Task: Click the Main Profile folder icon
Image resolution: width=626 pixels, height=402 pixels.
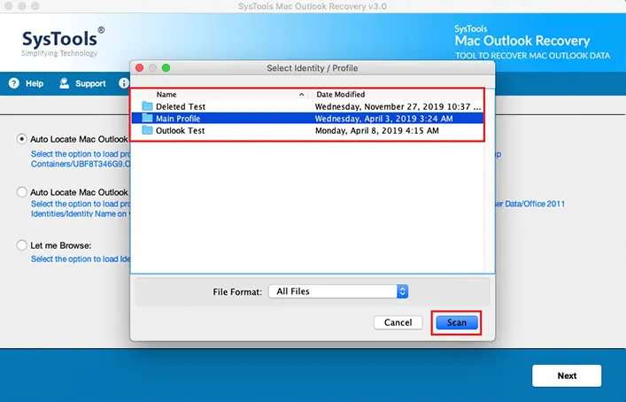Action: point(147,118)
